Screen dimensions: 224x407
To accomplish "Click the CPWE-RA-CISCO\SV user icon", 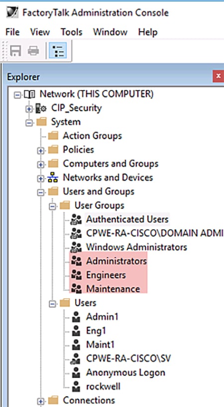I will tap(75, 359).
